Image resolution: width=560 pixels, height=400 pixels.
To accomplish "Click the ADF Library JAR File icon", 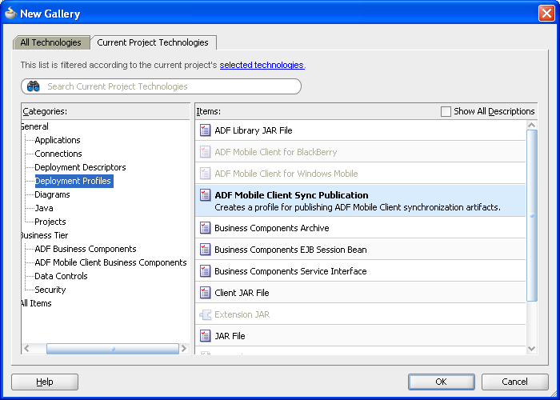I will tap(205, 130).
